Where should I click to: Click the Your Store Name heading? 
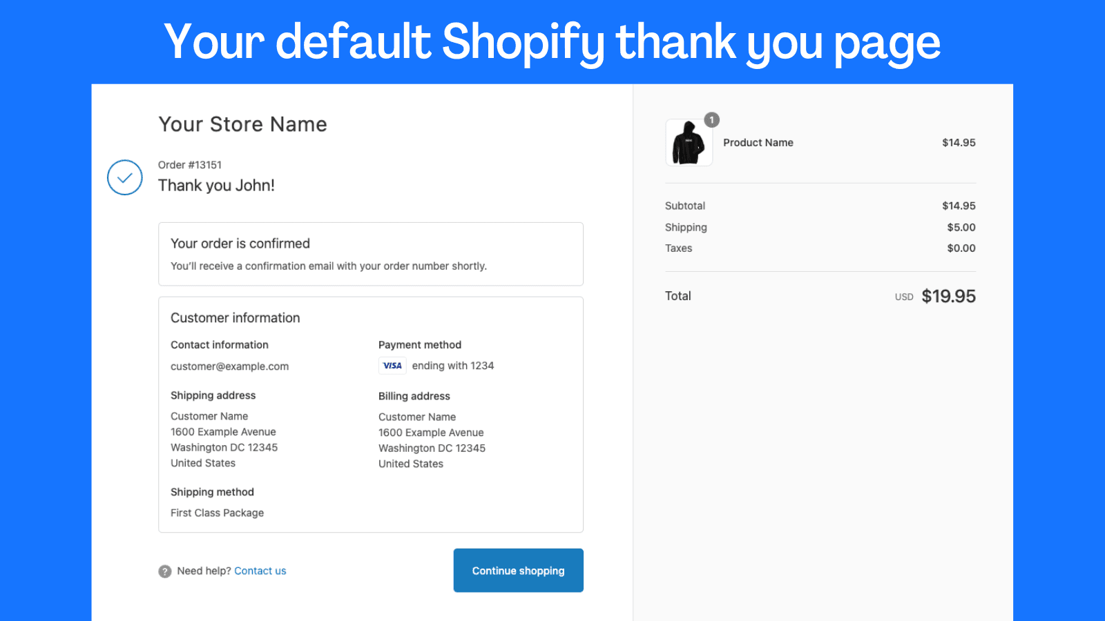242,124
